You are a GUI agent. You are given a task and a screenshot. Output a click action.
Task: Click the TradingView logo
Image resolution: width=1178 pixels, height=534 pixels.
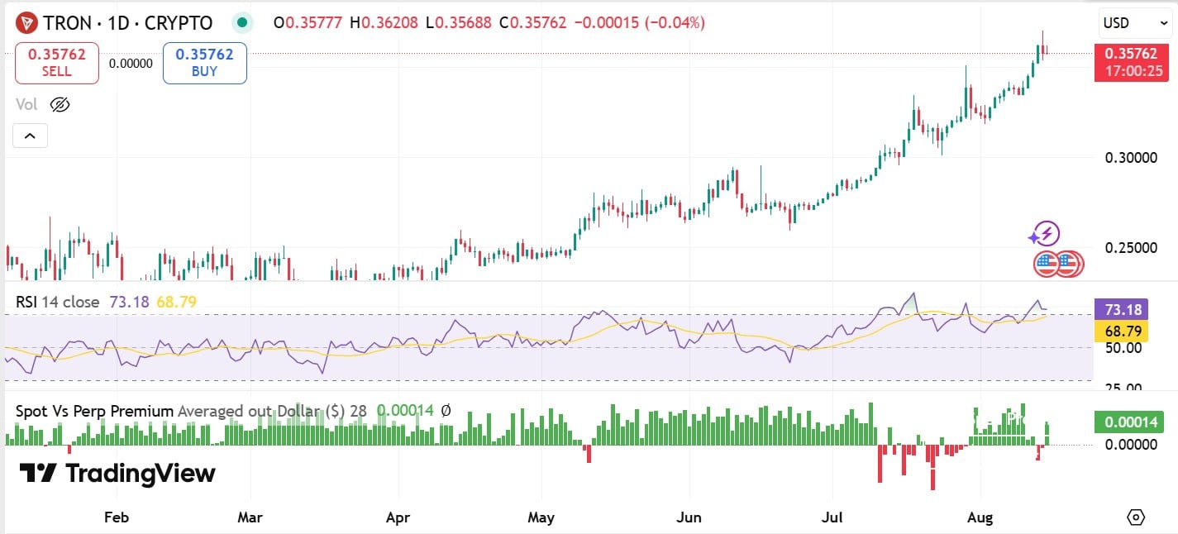coord(117,473)
